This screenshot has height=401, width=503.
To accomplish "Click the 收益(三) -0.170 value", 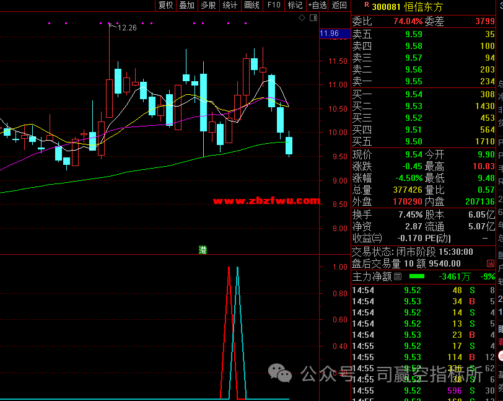I will click(x=409, y=238).
